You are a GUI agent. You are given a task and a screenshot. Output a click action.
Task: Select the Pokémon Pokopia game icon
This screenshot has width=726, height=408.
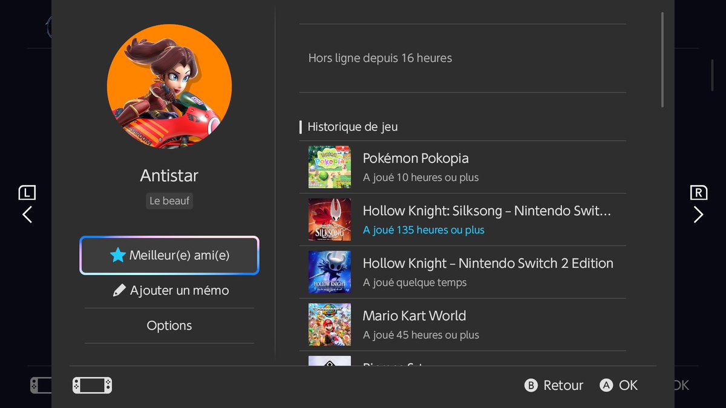pos(330,167)
